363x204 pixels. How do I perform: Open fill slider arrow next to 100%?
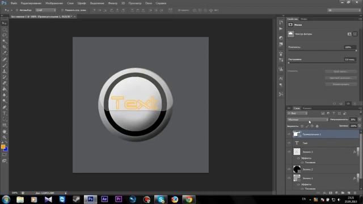[x=359, y=126]
